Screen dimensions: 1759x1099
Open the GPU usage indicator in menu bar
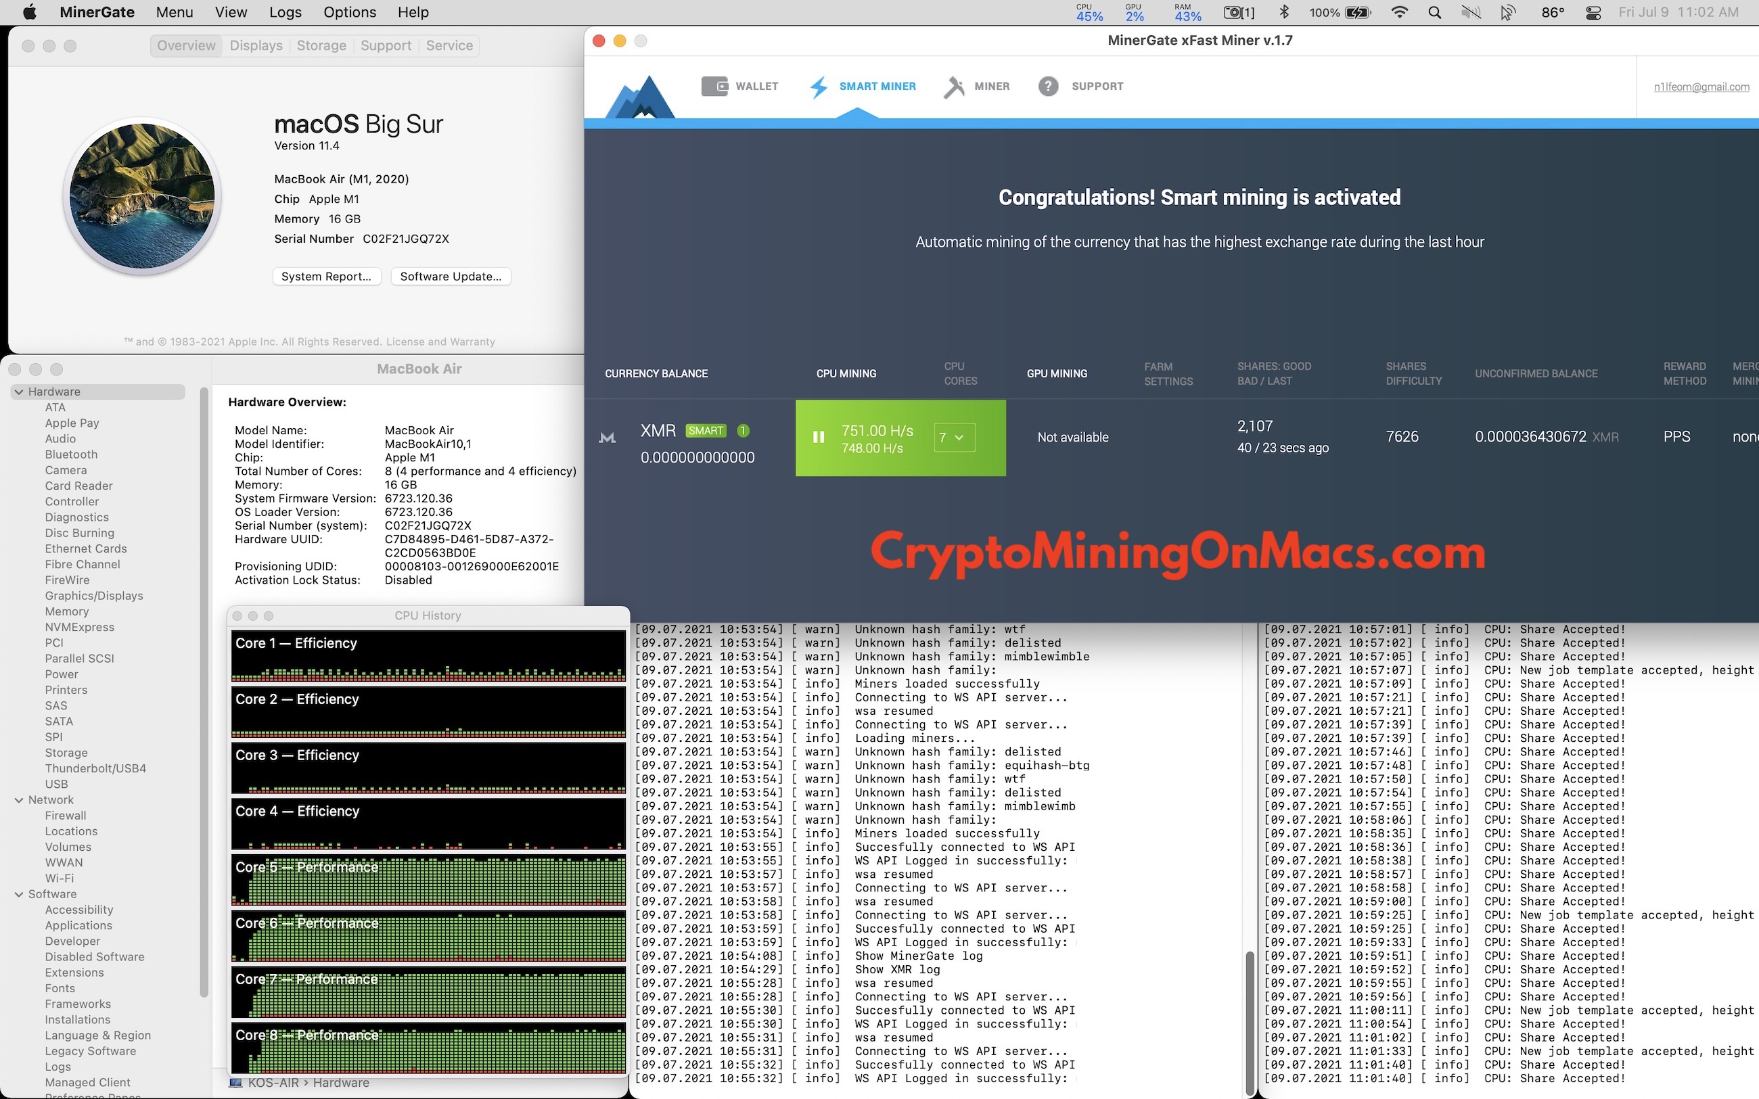[x=1134, y=12]
